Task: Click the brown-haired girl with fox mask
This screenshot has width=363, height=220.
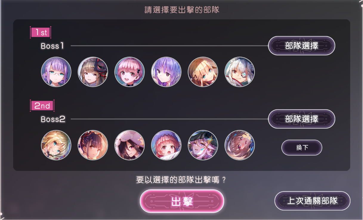Action: tap(93, 72)
